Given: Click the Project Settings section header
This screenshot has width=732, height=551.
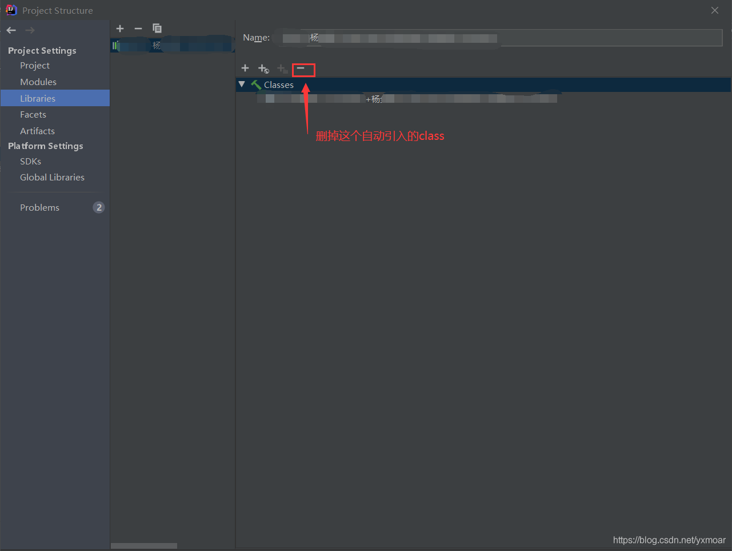Looking at the screenshot, I should click(42, 51).
